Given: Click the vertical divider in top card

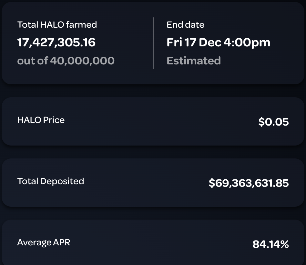Looking at the screenshot, I should (154, 43).
